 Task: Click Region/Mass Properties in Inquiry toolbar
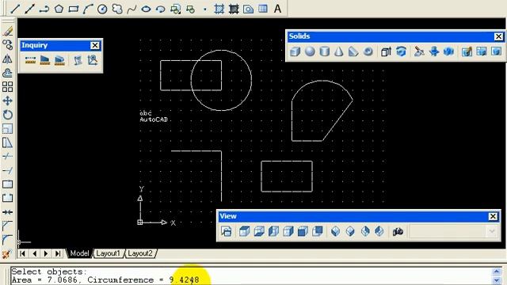pos(59,60)
